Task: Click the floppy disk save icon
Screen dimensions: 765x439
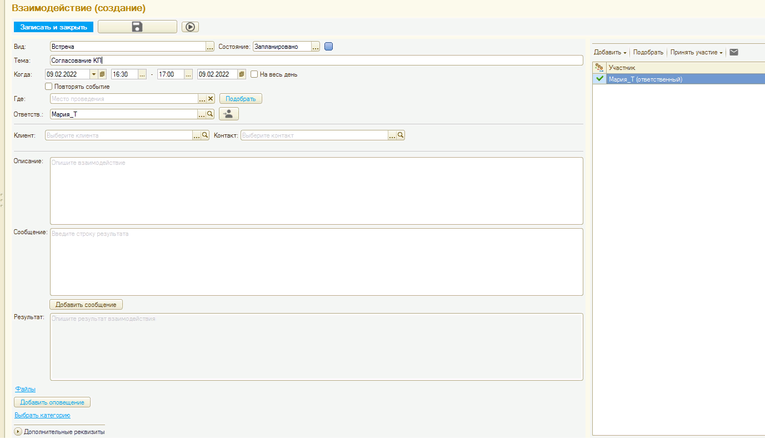Action: pyautogui.click(x=137, y=27)
